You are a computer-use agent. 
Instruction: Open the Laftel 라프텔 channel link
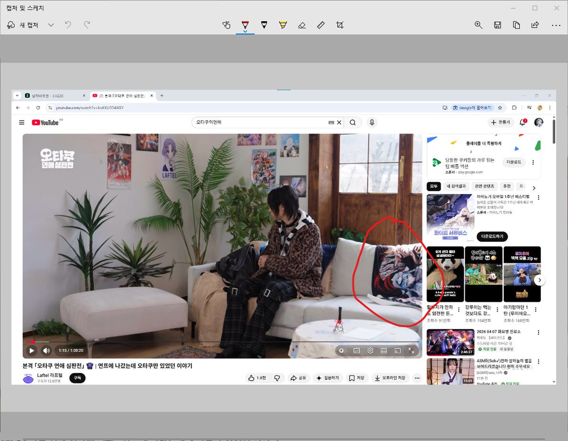click(49, 375)
